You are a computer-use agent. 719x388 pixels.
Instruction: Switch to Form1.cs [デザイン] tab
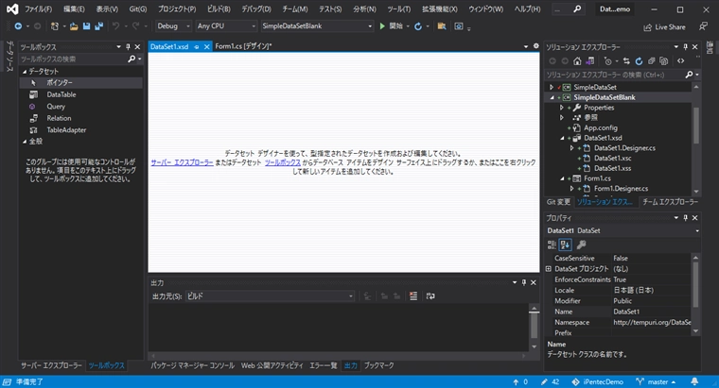(x=243, y=46)
